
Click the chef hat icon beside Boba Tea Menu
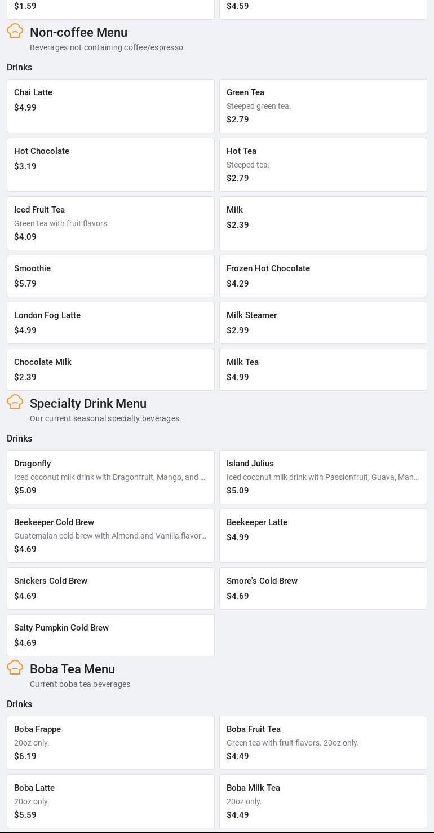[x=15, y=667]
